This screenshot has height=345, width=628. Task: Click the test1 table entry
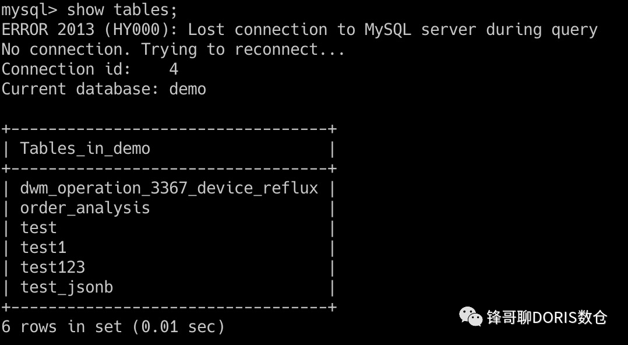coord(43,247)
